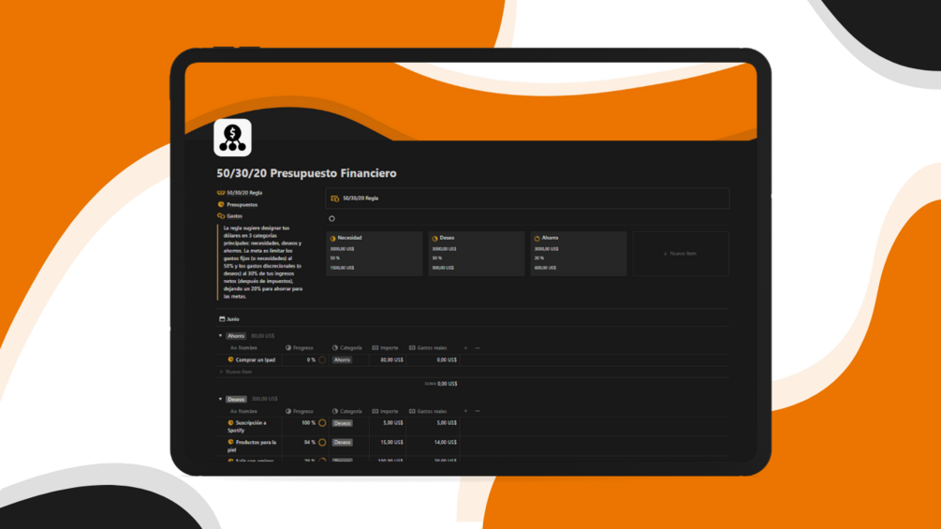The height and width of the screenshot is (529, 941).
Task: Click the Deseos tag in Spotify row
Action: (343, 423)
